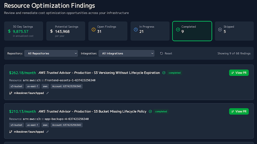The image size is (257, 144).
Task: Click the Potential Savings card
Action: [x=66, y=31]
